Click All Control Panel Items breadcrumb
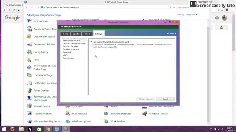This screenshot has width=236, height=132. coord(70,7)
